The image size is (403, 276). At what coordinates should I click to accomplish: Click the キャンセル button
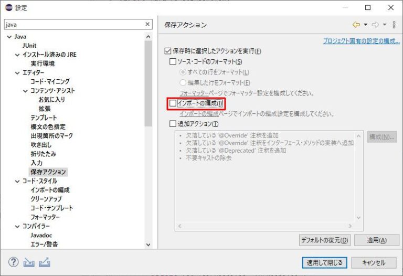click(374, 263)
